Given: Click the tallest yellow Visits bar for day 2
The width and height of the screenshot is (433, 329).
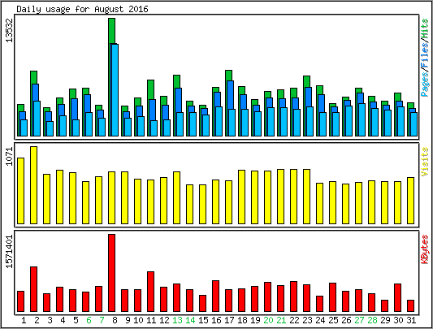Looking at the screenshot, I should (x=33, y=185).
